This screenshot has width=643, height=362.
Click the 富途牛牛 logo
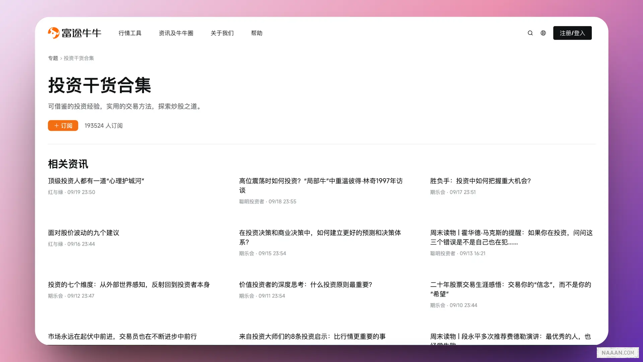point(75,33)
